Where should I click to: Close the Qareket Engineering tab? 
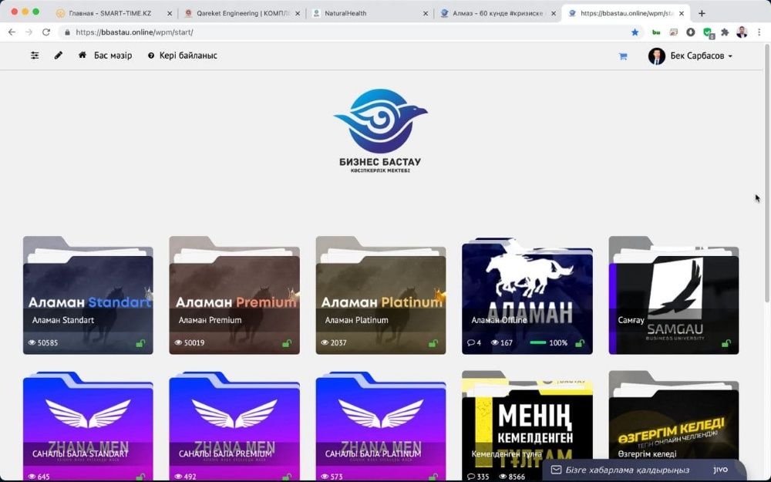pos(298,14)
